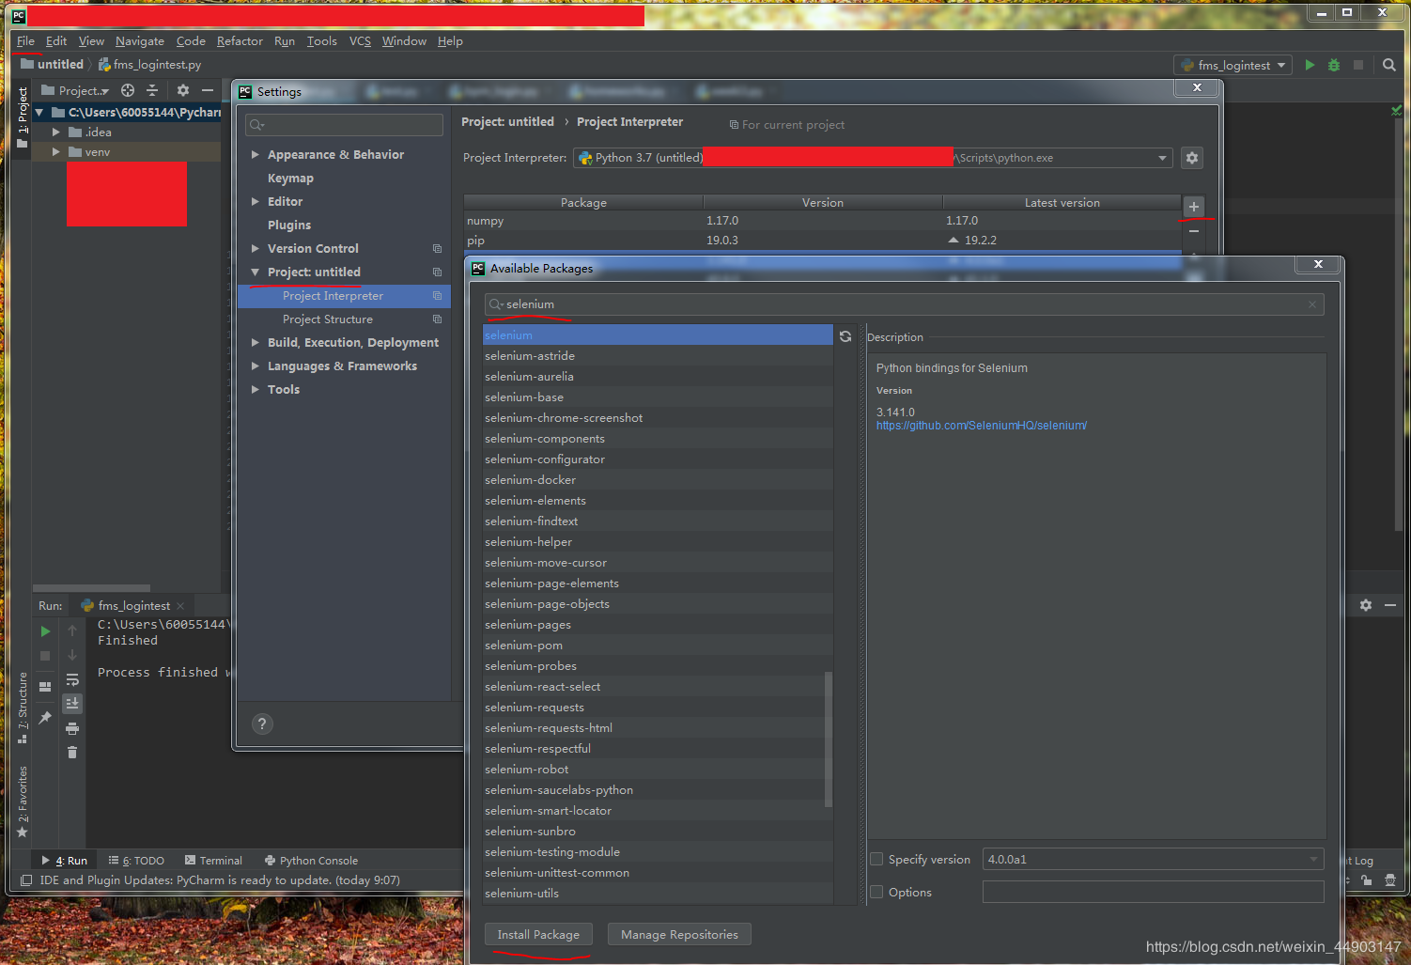Open the VCS menu

click(x=360, y=40)
